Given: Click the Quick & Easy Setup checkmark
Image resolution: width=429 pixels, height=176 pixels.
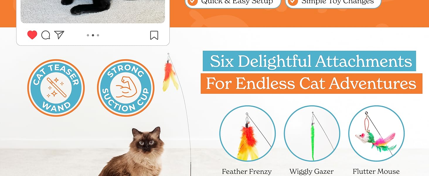Looking at the screenshot, I should click(x=193, y=2).
